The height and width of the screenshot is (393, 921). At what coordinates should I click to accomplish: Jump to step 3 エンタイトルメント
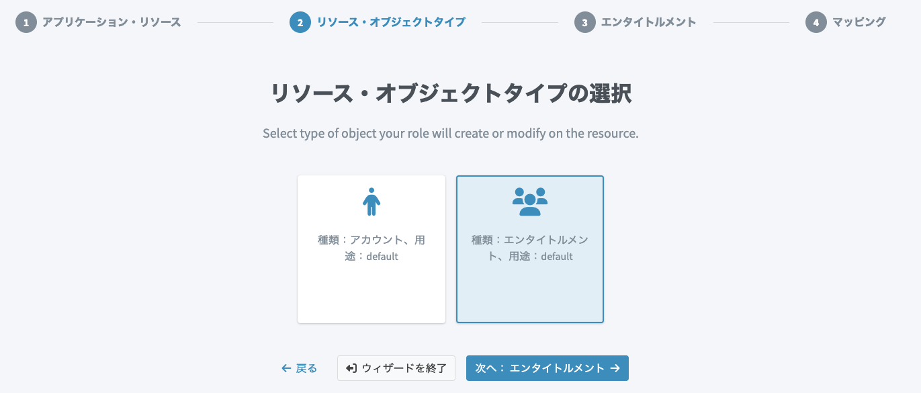635,22
